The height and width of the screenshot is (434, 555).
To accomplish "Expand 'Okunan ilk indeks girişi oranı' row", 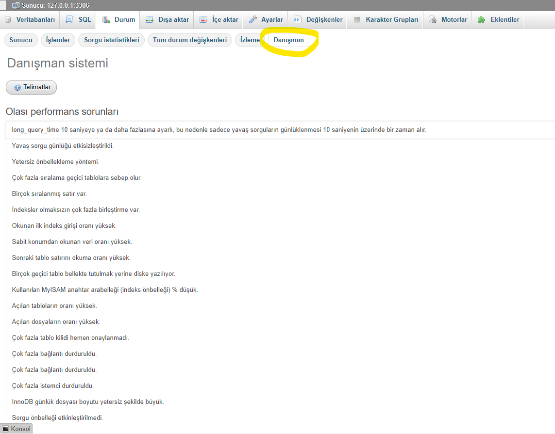I will pyautogui.click(x=280, y=226).
